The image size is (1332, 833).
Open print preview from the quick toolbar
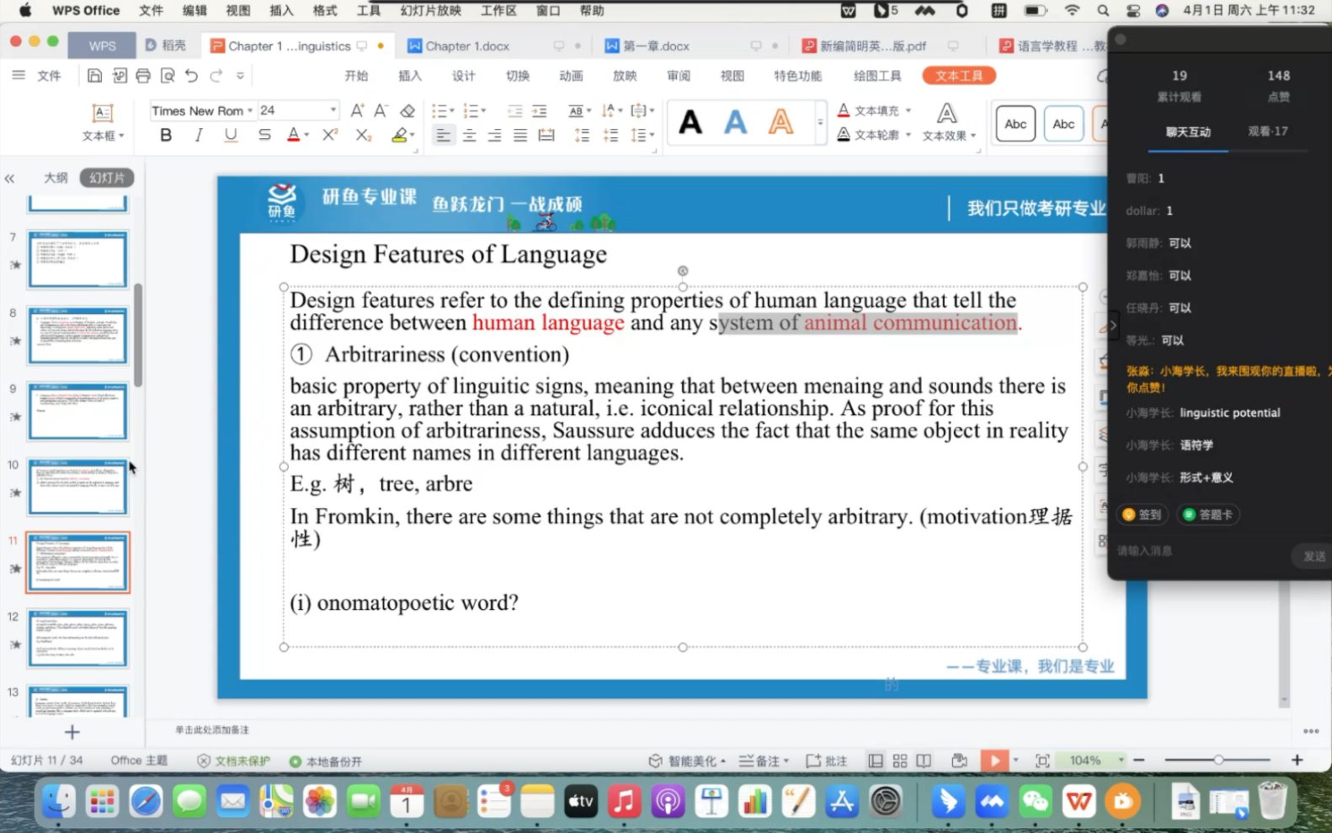point(168,76)
